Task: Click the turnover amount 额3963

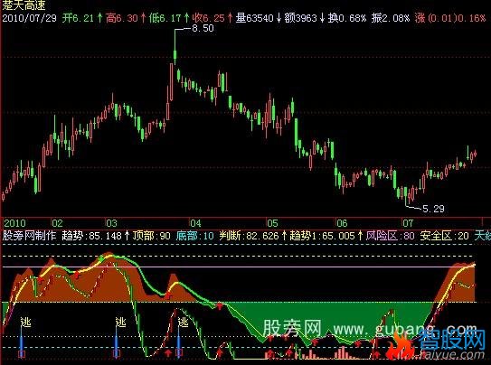Action: click(x=301, y=18)
